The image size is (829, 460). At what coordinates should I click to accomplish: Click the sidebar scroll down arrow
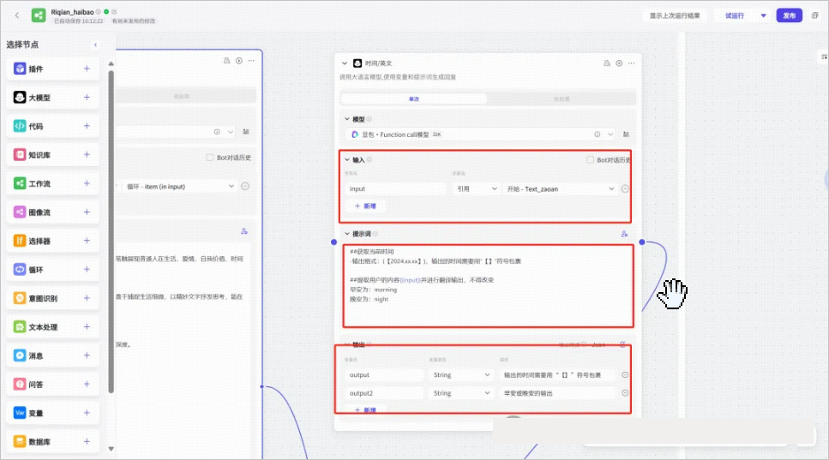coord(111,448)
